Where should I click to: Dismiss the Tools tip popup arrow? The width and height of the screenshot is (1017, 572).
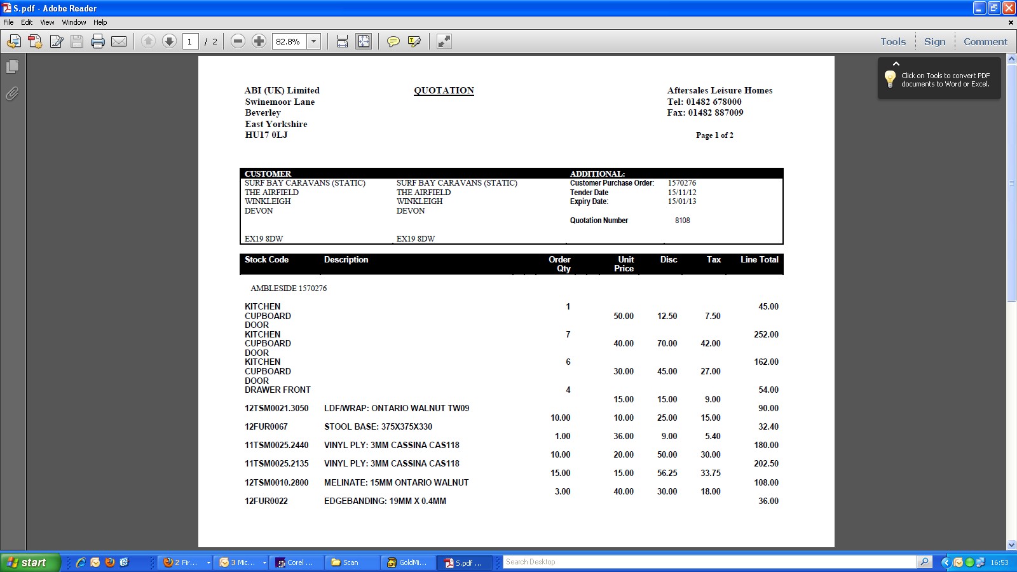point(896,64)
